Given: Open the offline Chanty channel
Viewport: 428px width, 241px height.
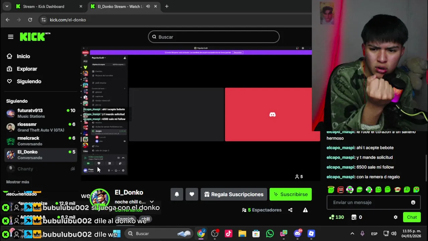Looking at the screenshot, I should pos(41,169).
